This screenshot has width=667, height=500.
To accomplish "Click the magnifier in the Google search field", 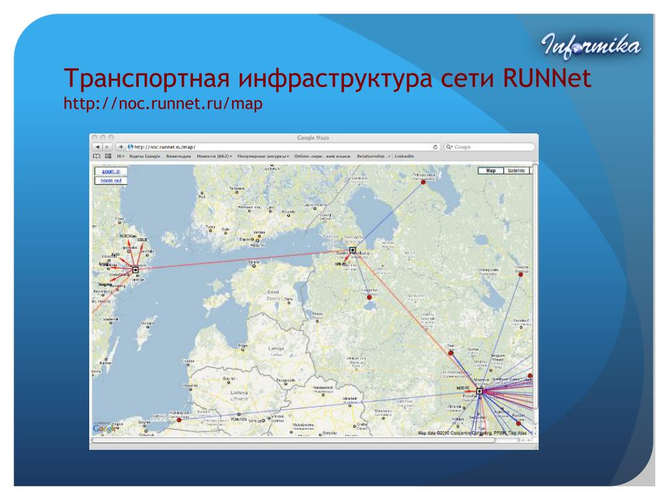I will 449,147.
